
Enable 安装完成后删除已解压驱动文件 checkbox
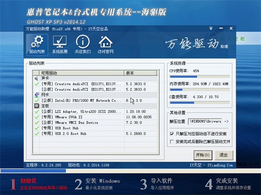point(172,142)
